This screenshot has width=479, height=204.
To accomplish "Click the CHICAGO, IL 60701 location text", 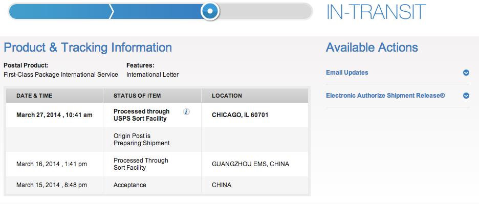I will point(240,115).
